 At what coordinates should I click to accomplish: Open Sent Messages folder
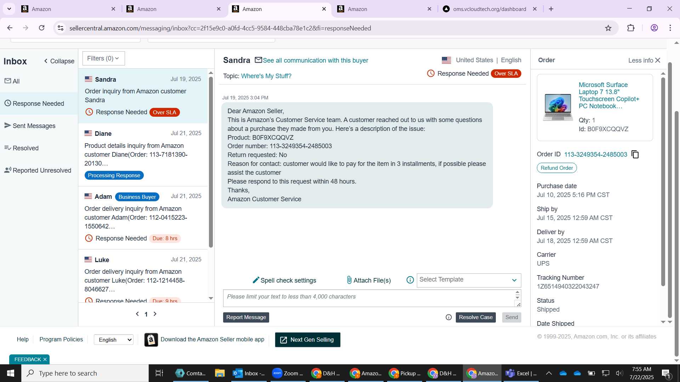39,126
